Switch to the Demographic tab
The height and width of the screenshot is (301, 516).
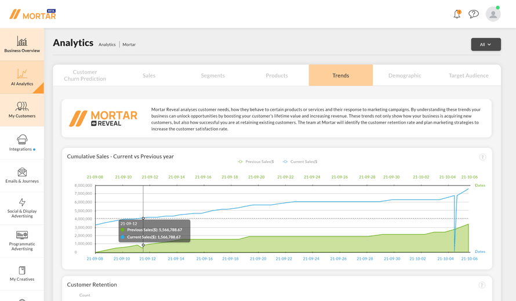pyautogui.click(x=405, y=75)
